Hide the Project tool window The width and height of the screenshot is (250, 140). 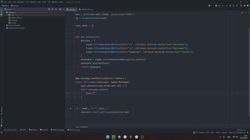click(63, 9)
